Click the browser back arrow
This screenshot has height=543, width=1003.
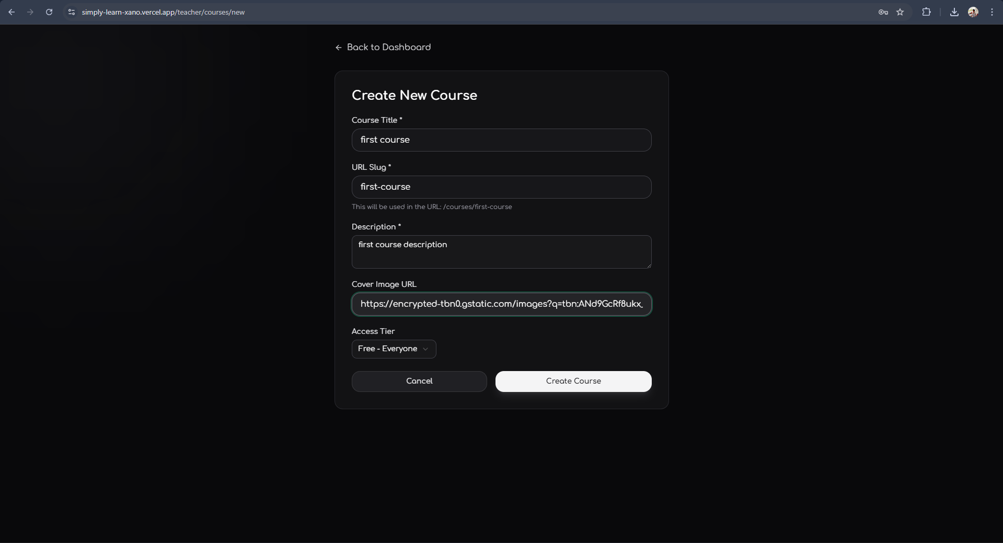(x=11, y=12)
